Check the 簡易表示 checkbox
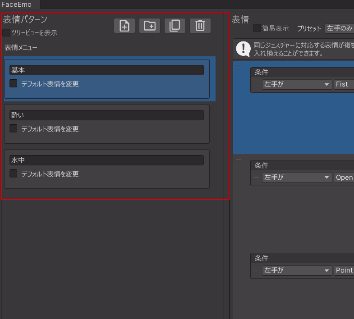 tap(257, 28)
